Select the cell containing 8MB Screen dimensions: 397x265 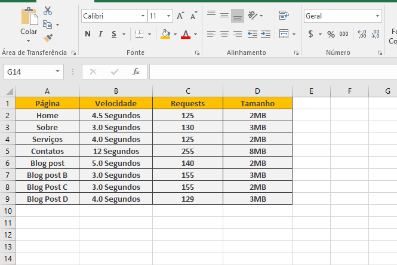(x=257, y=152)
